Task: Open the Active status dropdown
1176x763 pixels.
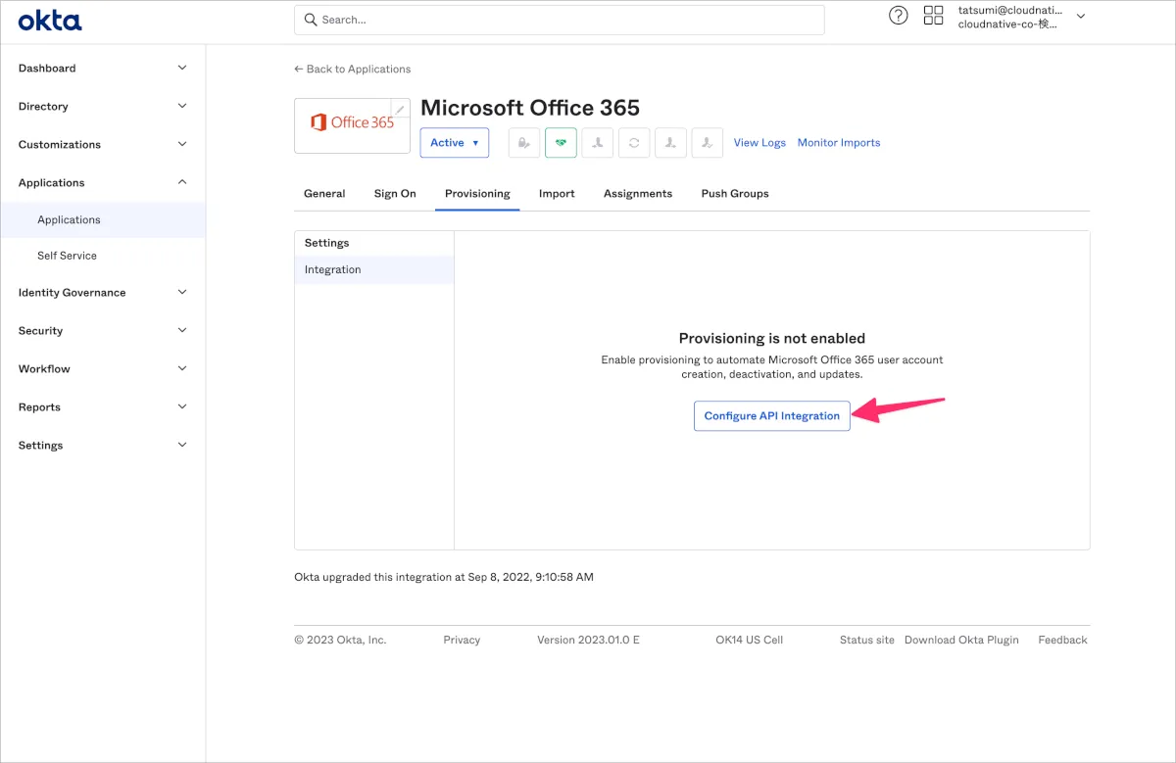Action: 454,143
